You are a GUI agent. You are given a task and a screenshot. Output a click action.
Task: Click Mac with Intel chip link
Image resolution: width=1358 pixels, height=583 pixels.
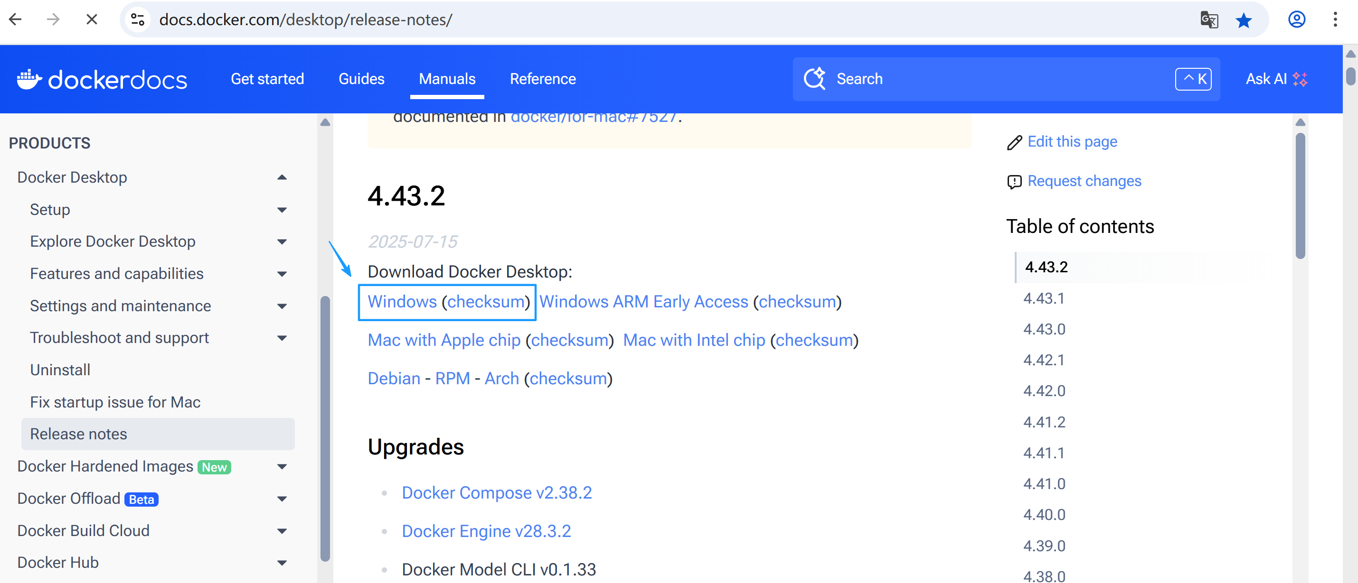tap(694, 340)
